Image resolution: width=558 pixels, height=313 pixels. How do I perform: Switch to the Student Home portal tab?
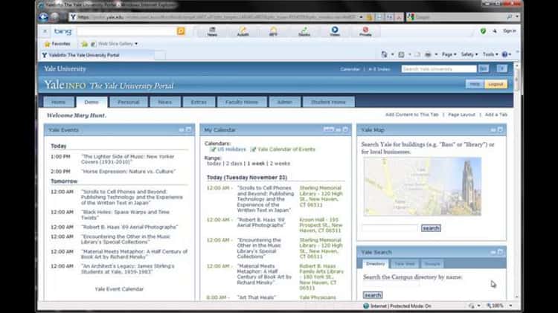[328, 102]
